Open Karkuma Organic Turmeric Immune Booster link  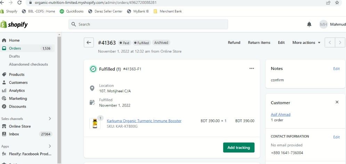144,121
